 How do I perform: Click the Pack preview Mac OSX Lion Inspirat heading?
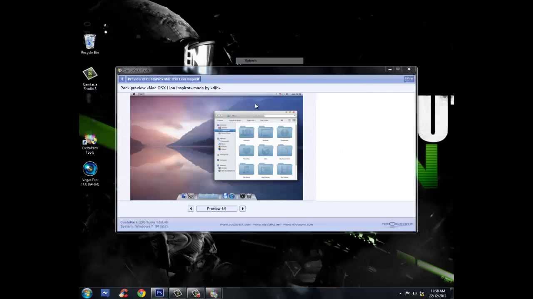click(x=170, y=88)
